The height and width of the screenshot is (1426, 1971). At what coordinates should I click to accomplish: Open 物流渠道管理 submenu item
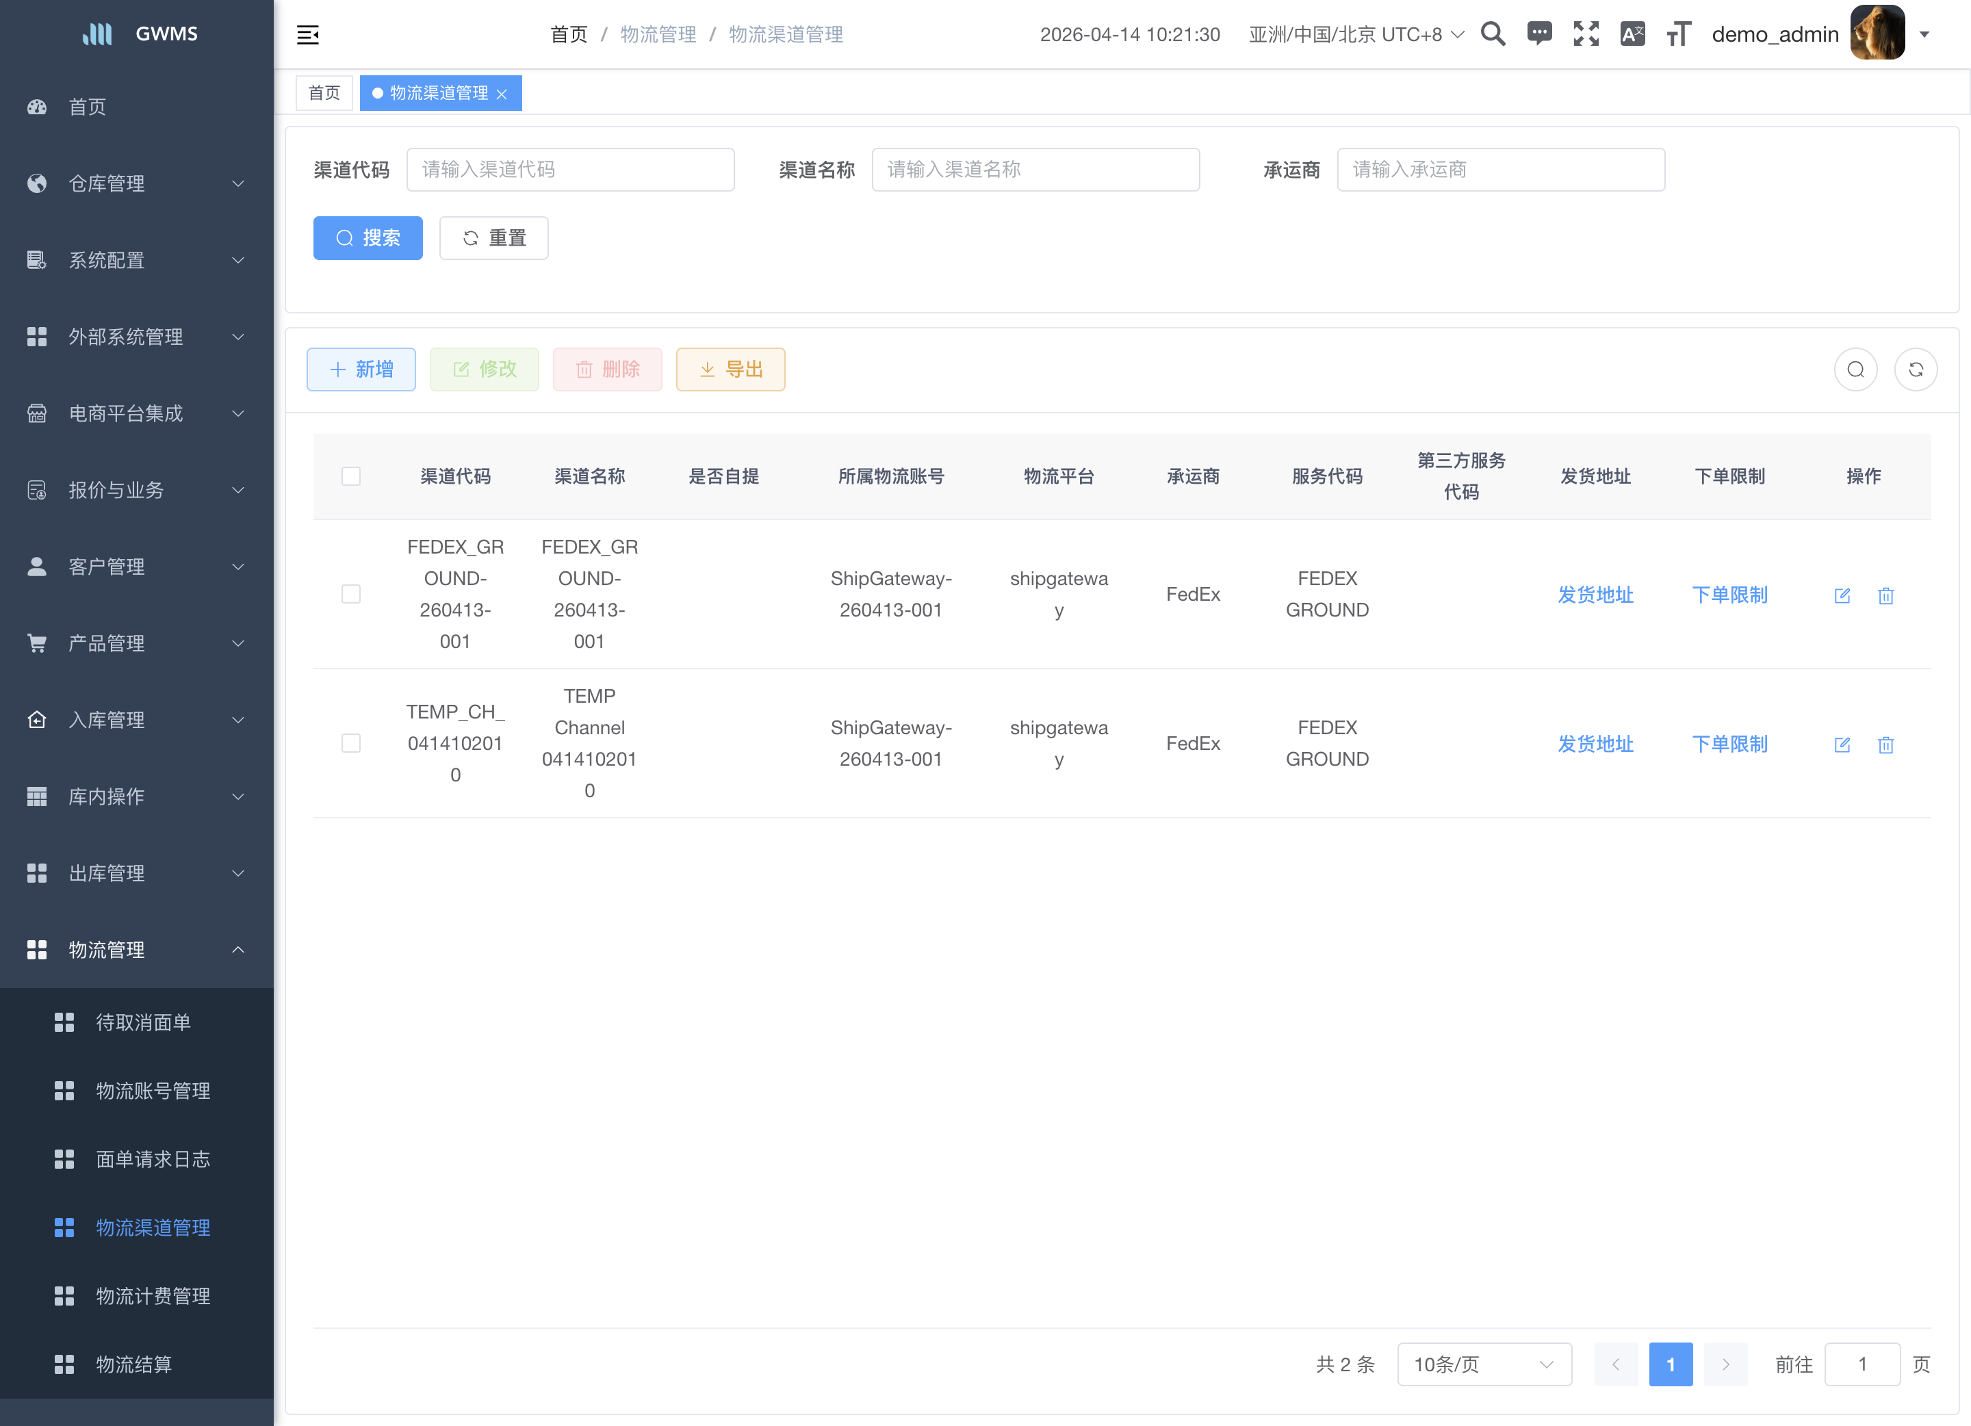pos(138,1228)
